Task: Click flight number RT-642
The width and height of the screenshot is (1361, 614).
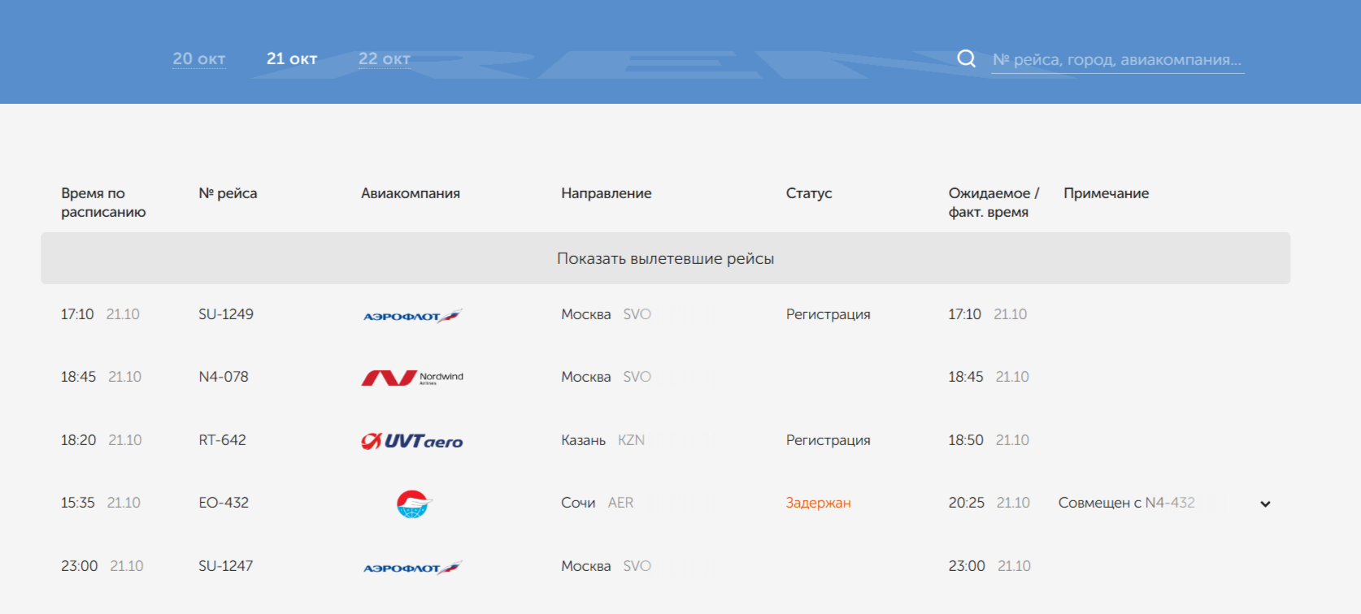Action: point(222,440)
